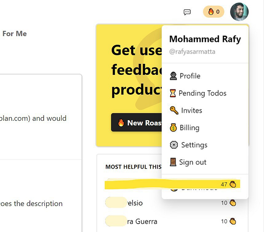This screenshot has height=232, width=264.
Task: Click the user profile avatar
Action: tap(239, 12)
